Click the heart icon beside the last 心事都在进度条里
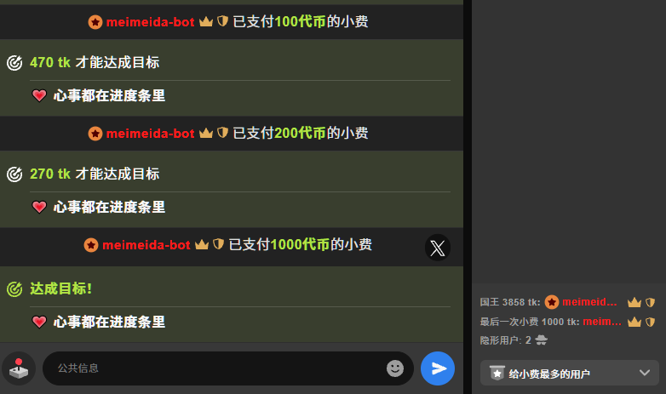 coord(39,322)
